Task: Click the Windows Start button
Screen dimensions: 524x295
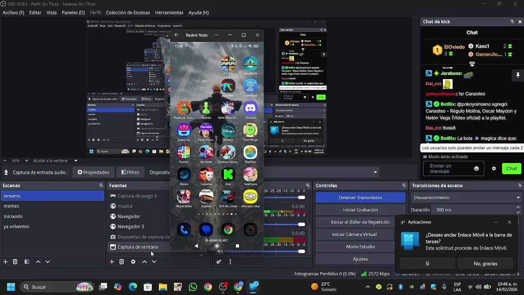Action: tap(11, 287)
